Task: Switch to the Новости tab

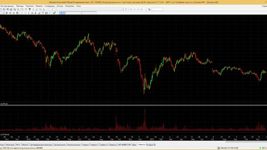Action: pyautogui.click(x=142, y=145)
